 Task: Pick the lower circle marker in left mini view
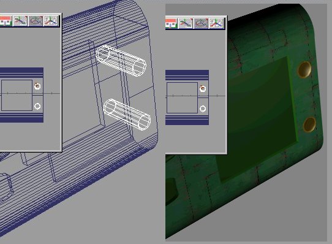click(37, 106)
